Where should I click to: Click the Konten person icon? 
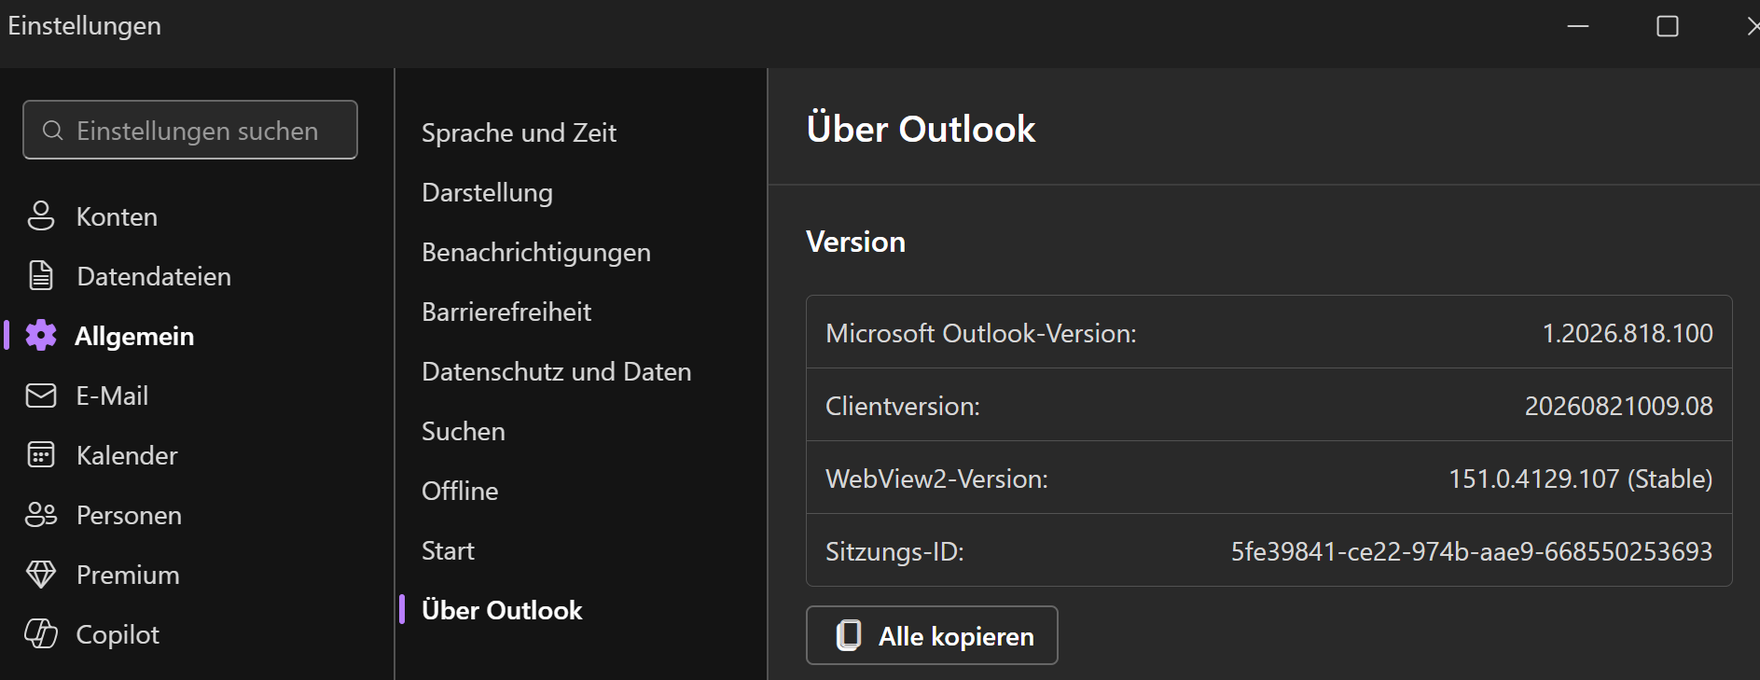point(41,215)
